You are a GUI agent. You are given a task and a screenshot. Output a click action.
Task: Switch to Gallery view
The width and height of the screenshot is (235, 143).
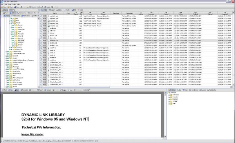59,10
